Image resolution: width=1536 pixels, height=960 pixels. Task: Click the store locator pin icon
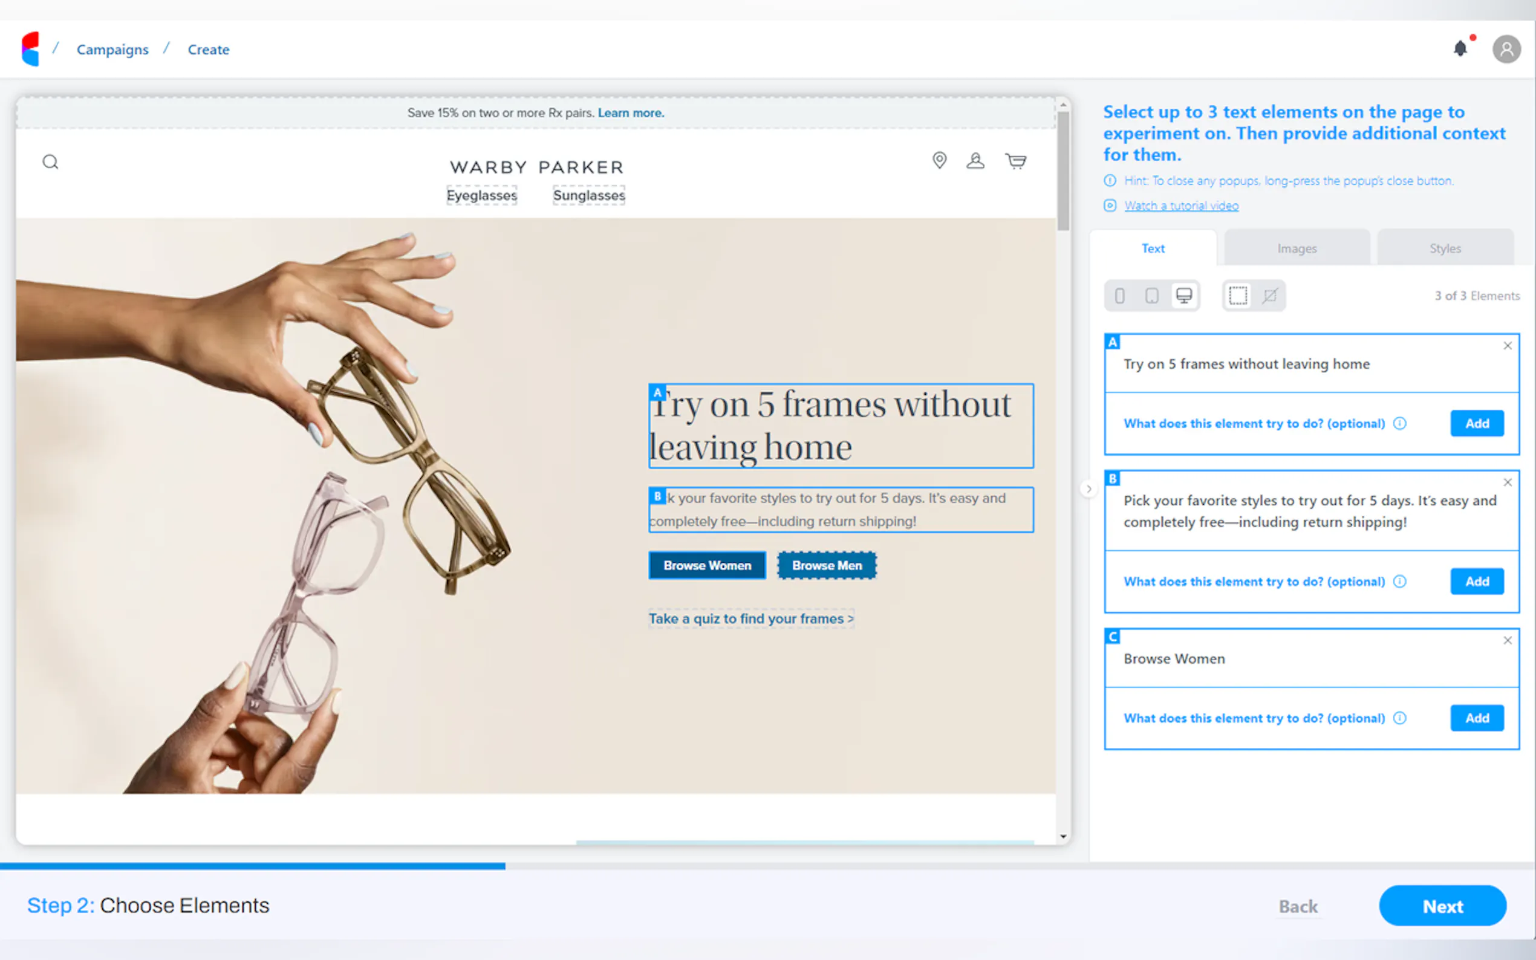939,161
